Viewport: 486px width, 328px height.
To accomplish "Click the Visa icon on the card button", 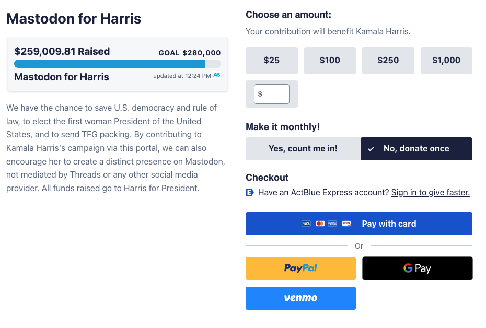I will [306, 224].
